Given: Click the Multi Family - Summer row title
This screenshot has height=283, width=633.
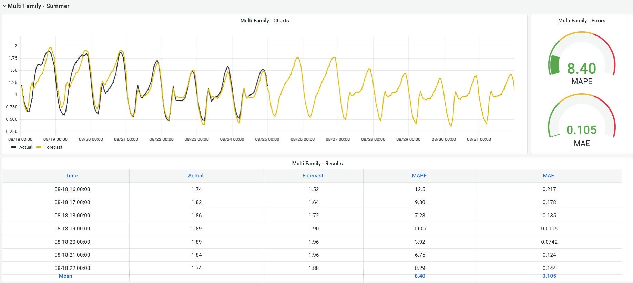Looking at the screenshot, I should click(x=39, y=6).
